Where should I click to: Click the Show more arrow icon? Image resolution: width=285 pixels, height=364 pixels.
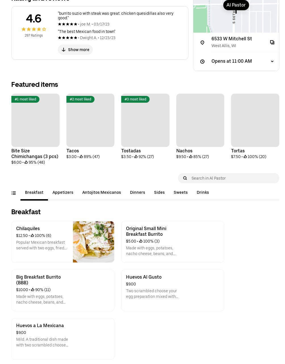(64, 50)
